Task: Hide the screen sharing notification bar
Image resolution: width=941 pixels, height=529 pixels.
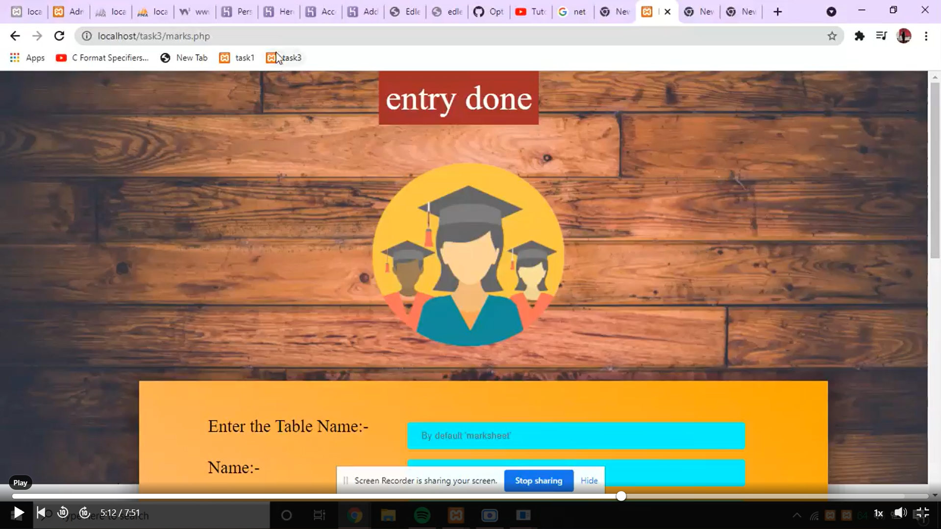Action: click(589, 481)
